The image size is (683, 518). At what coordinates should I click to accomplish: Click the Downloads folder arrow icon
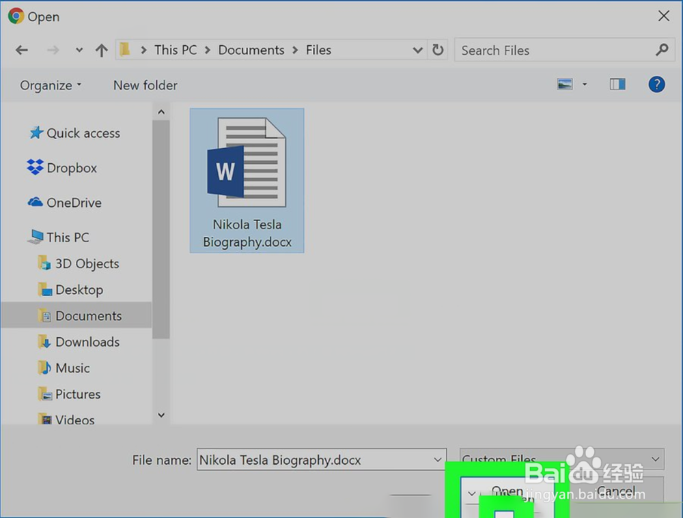(x=44, y=342)
